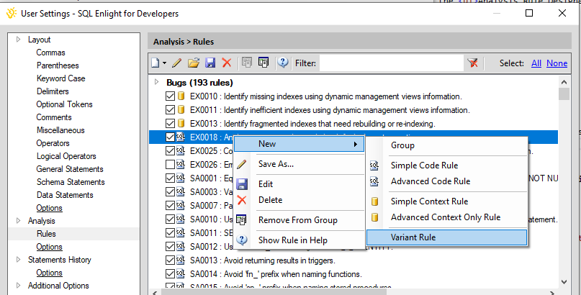Select Simple Code Rule in submenu

tap(447, 165)
